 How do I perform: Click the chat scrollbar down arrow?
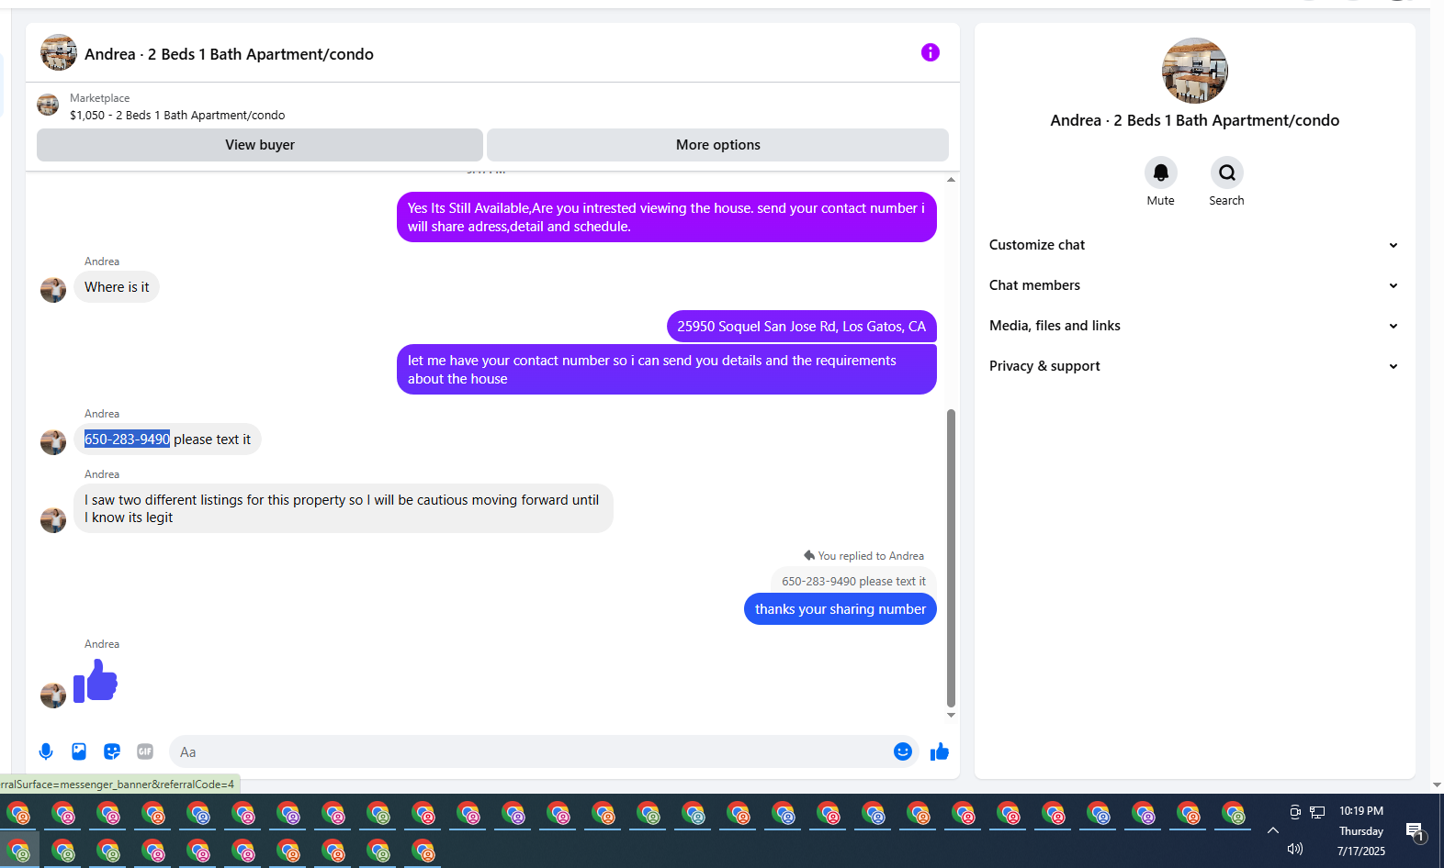click(951, 716)
